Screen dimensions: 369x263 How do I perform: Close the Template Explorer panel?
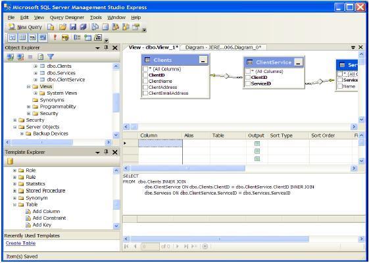click(x=115, y=152)
